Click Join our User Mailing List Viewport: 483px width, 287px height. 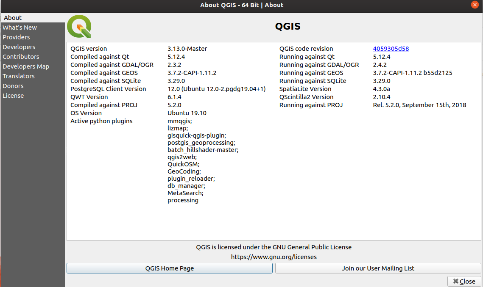tap(378, 268)
